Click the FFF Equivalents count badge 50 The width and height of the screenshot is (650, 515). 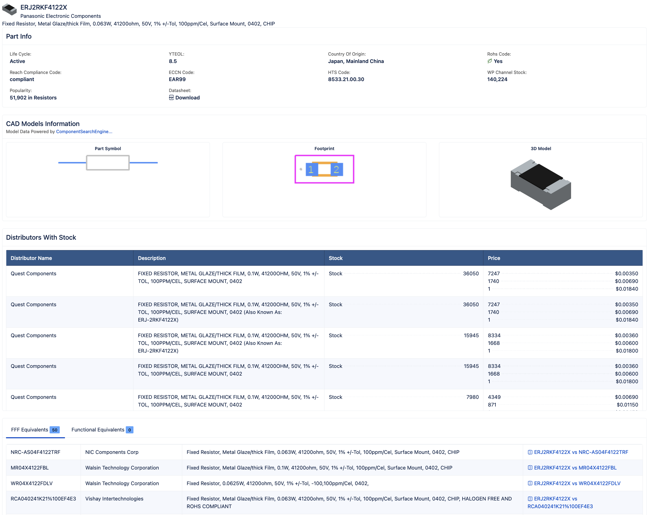tap(55, 430)
